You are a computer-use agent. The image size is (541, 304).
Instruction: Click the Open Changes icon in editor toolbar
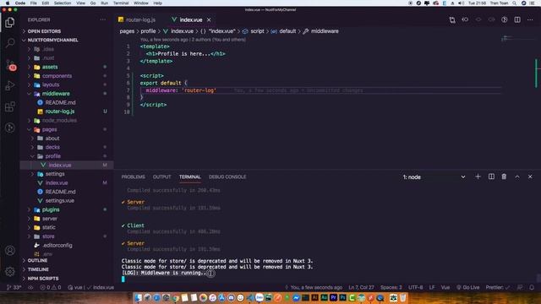pyautogui.click(x=452, y=20)
